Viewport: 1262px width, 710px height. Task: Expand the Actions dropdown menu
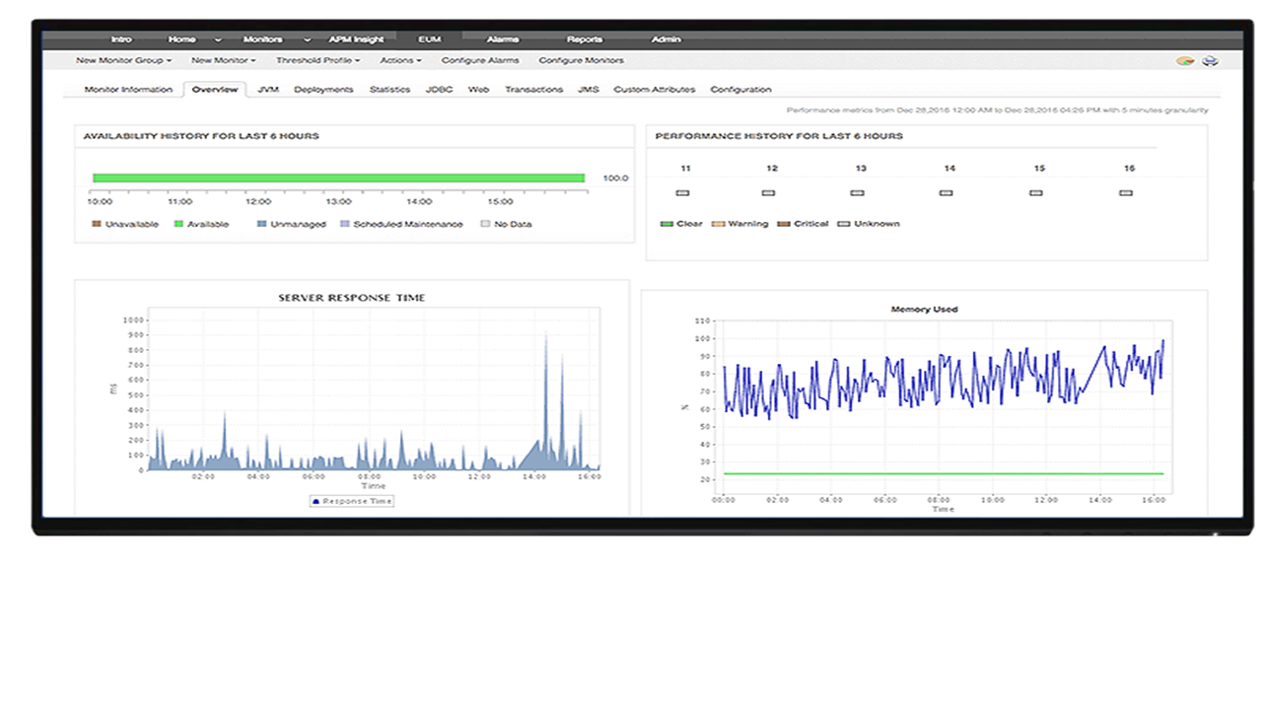400,60
